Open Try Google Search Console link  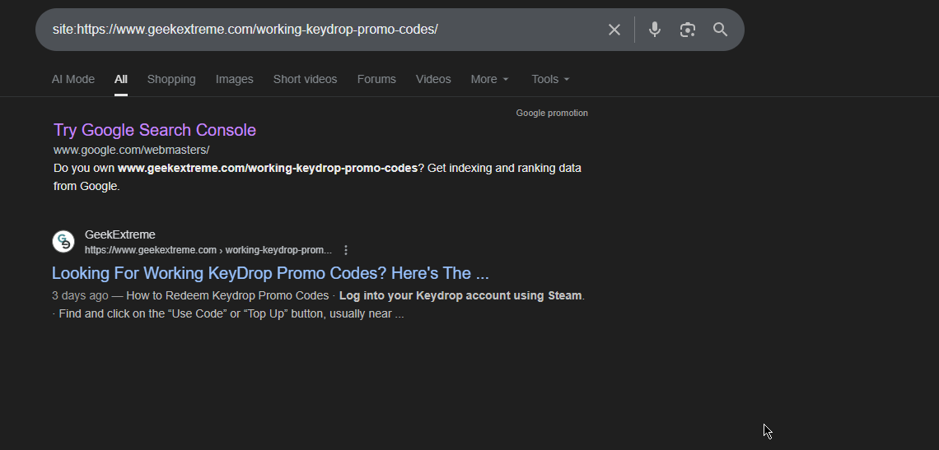(155, 130)
